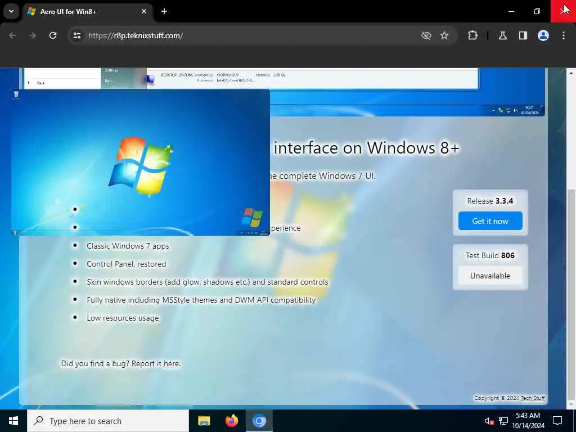Open the notification center icon

point(557,421)
